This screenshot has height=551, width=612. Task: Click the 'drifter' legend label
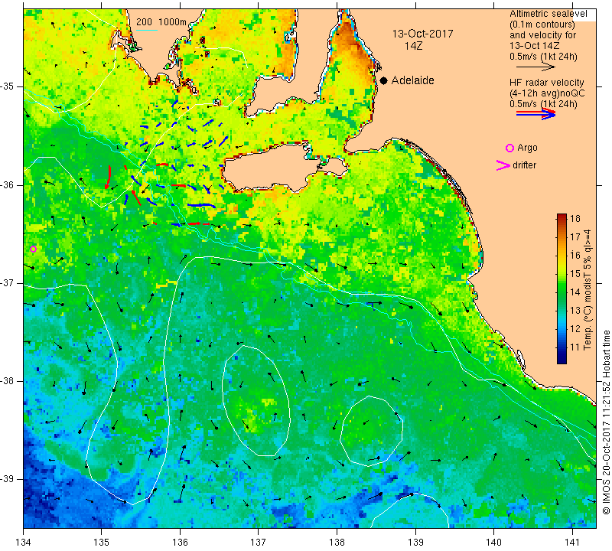(525, 165)
